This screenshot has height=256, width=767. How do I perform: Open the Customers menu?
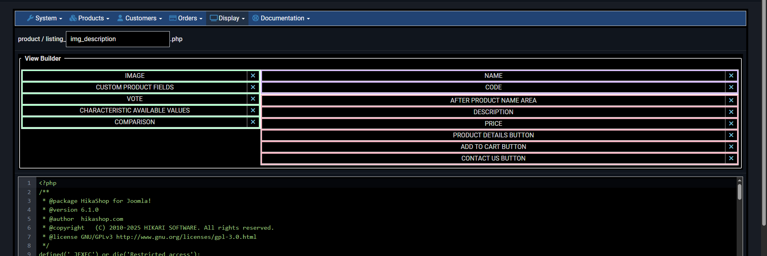point(139,18)
